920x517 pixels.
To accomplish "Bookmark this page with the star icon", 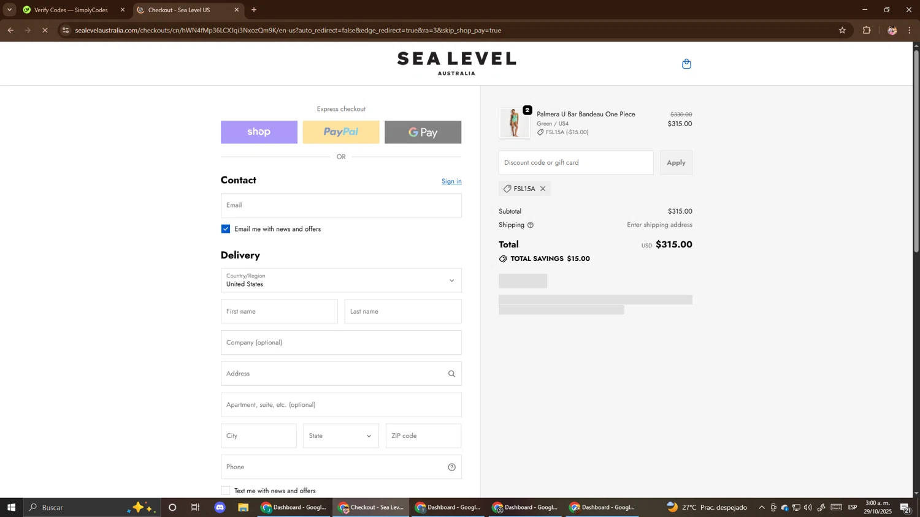I will coord(842,30).
